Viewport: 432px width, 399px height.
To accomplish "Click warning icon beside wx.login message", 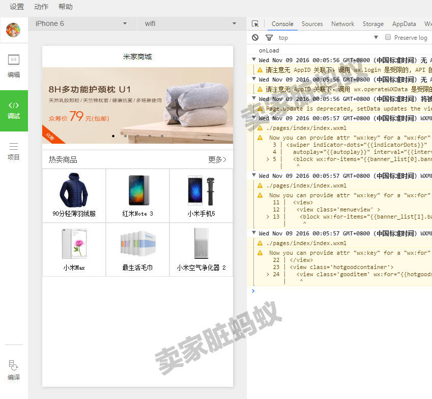I will pyautogui.click(x=260, y=70).
